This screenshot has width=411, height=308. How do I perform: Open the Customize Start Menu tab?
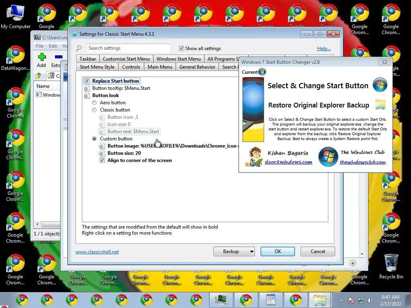pyautogui.click(x=126, y=59)
